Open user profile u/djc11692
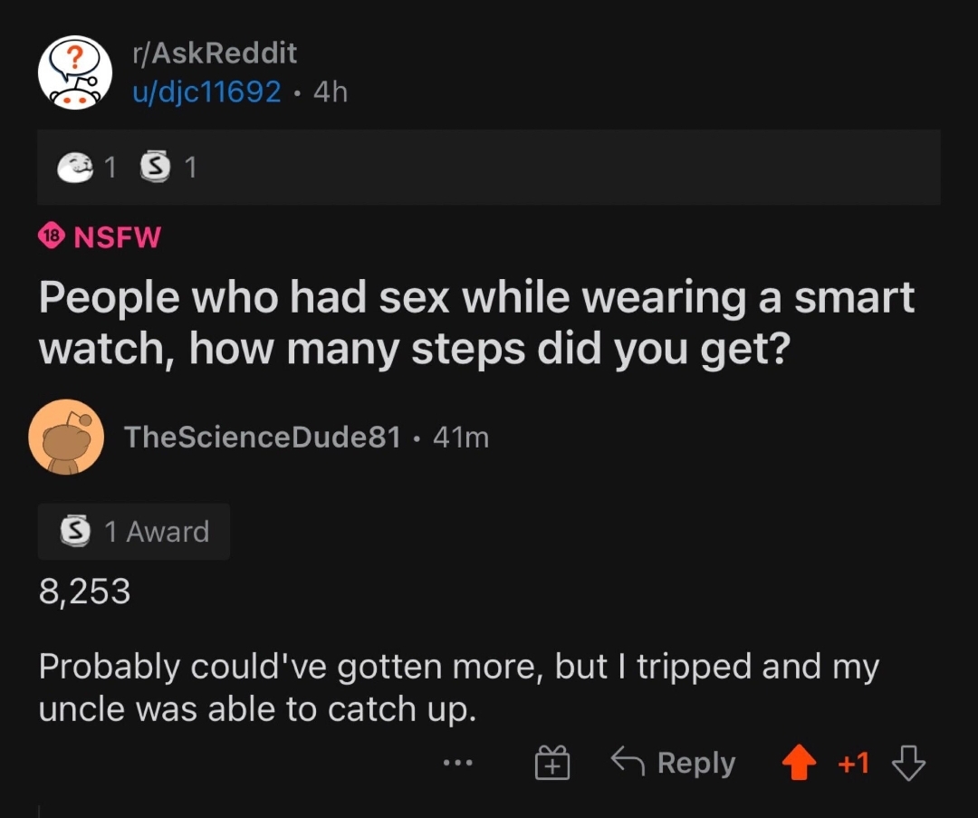The image size is (978, 818). point(206,91)
